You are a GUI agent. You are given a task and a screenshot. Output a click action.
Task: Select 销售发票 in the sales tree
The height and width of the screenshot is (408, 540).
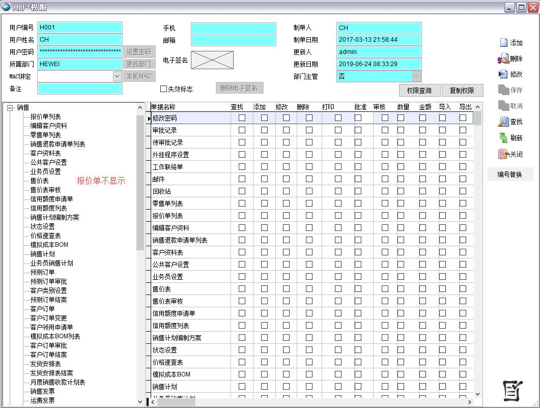coord(42,391)
